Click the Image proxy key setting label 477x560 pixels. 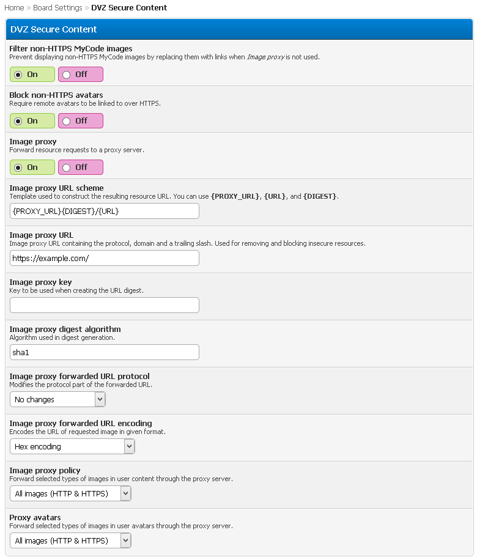40,282
